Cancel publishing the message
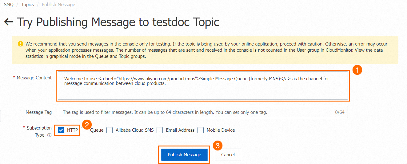 click(x=228, y=155)
